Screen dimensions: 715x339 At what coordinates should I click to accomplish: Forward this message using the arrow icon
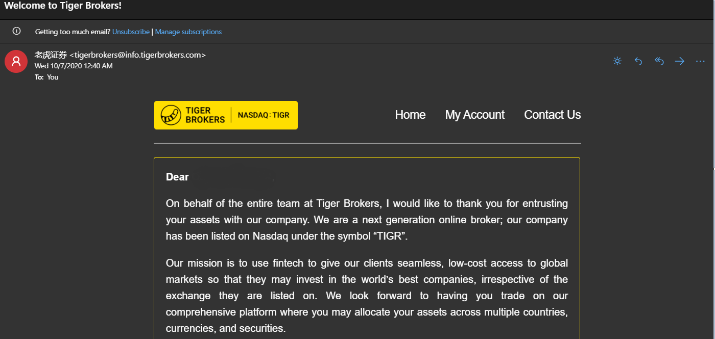pyautogui.click(x=680, y=61)
